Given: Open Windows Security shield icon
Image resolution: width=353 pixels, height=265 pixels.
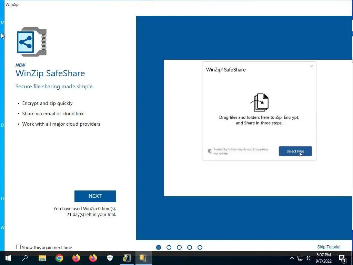Looking at the screenshot, I should tap(110, 258).
